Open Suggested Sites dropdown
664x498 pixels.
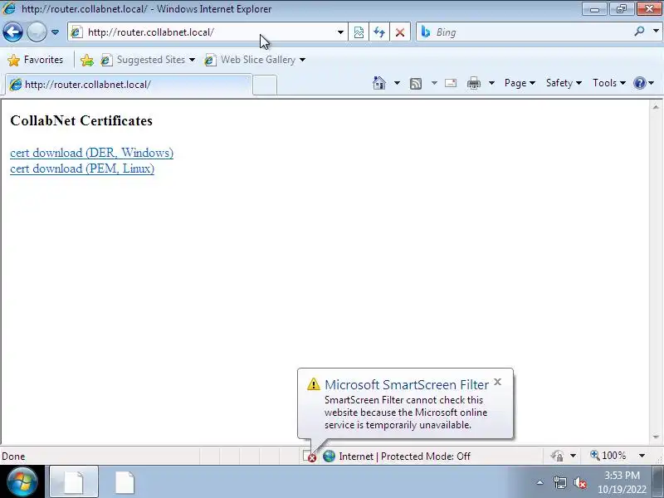148,60
